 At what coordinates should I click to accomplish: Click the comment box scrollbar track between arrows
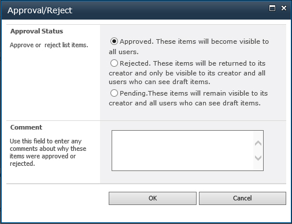[258, 150]
